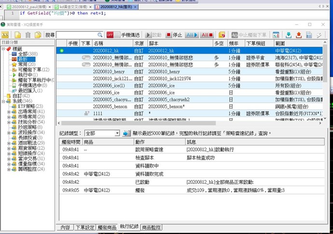Click the All start button in toolbar
Image resolution: width=333 pixels, height=234 pixels.
(191, 35)
